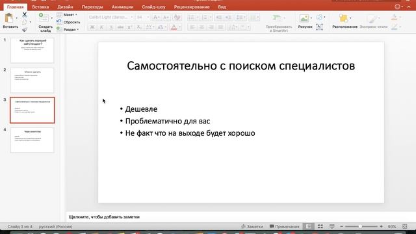Select slide 1 thumbnail

(x=32, y=50)
